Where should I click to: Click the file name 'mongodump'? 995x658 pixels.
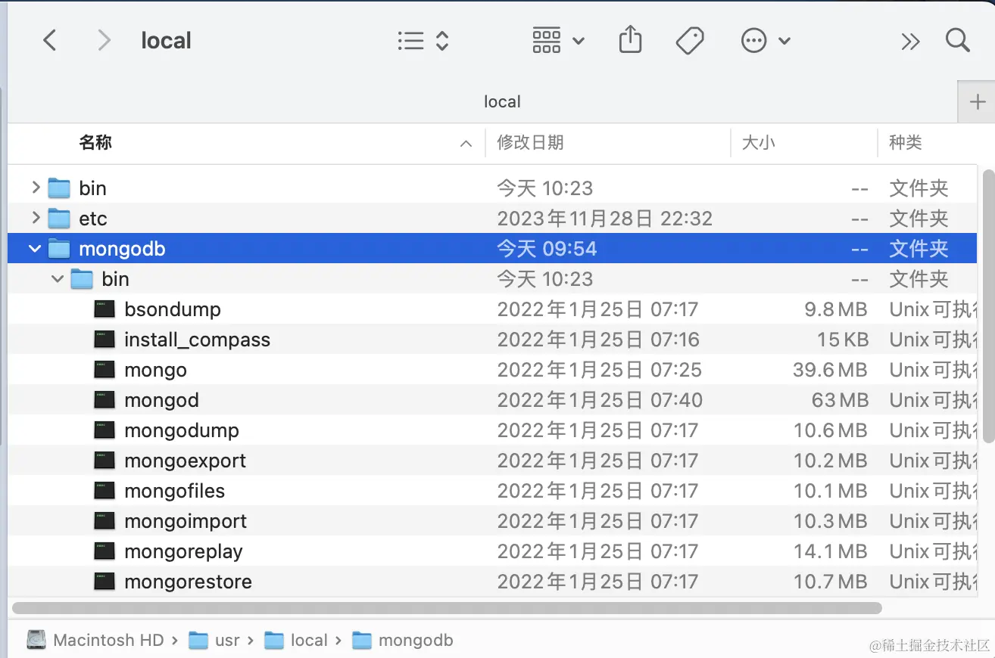[182, 430]
